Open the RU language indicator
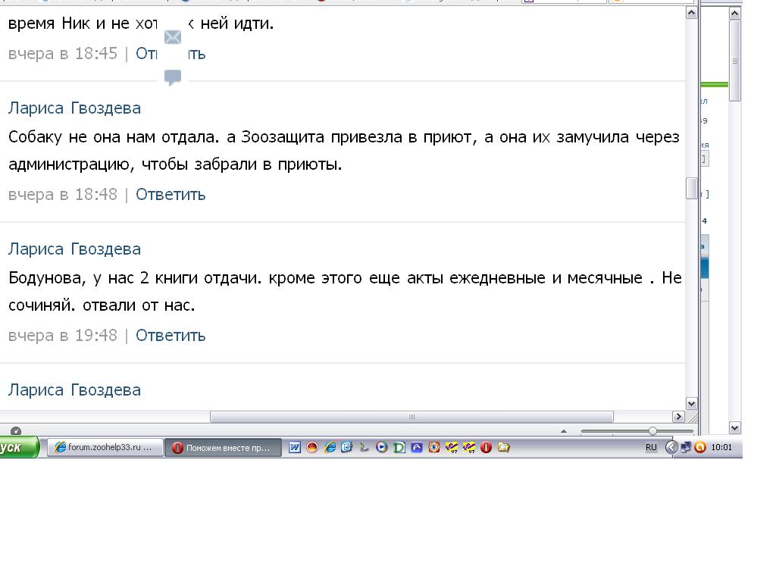Viewport: 776px width, 582px height. [651, 447]
